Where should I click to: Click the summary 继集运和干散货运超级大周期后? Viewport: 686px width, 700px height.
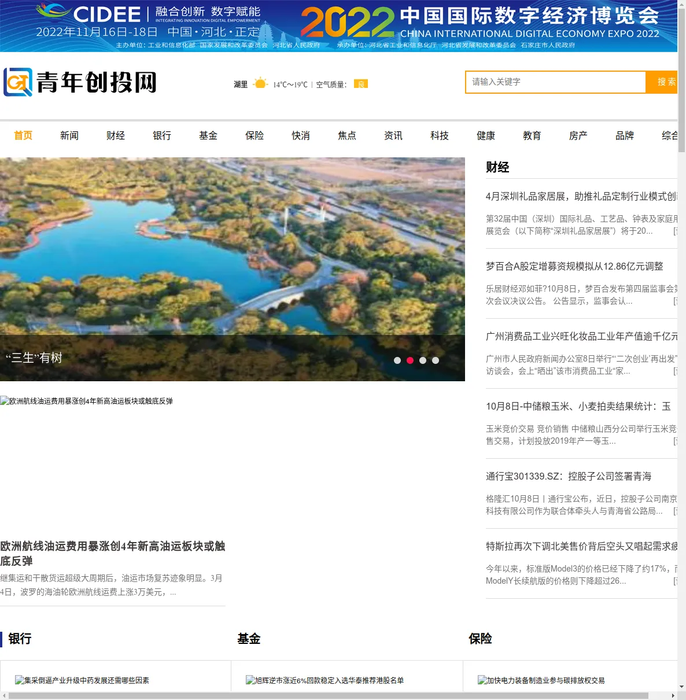[112, 585]
